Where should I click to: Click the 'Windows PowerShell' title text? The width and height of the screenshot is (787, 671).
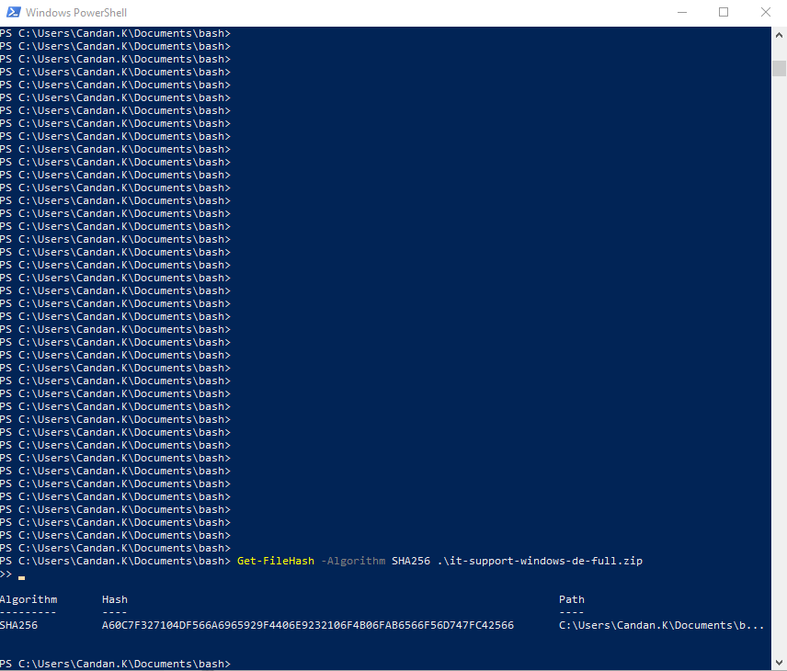point(76,13)
